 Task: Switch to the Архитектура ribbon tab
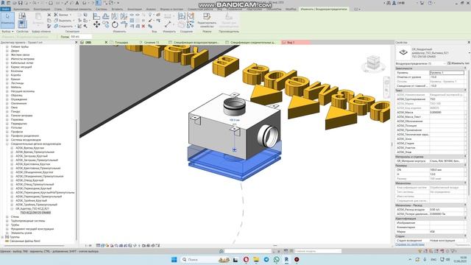(21, 9)
